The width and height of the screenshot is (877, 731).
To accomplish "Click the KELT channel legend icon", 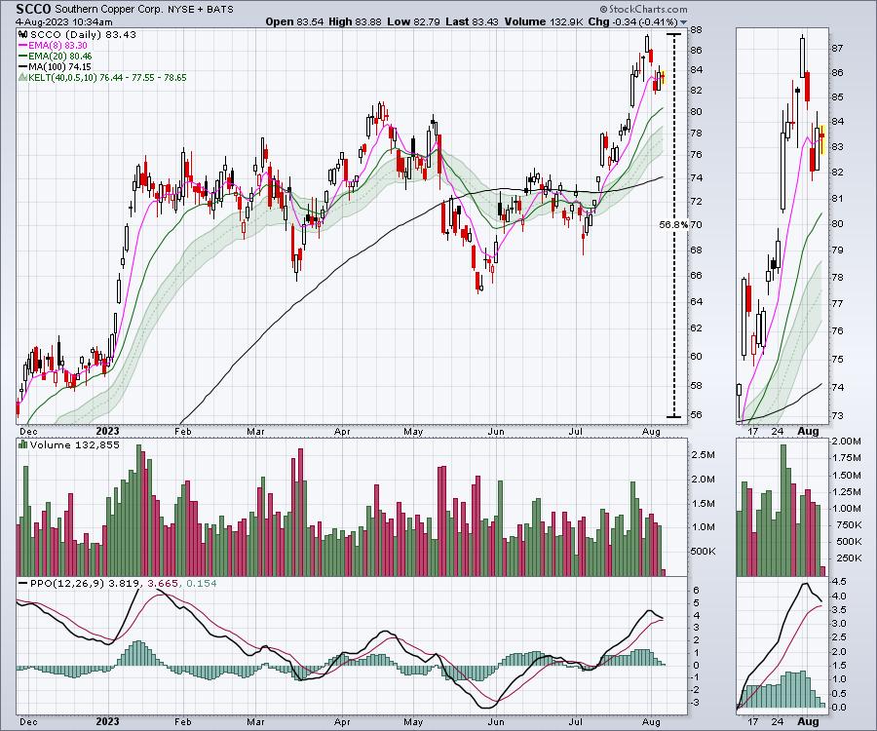I will [x=22, y=77].
